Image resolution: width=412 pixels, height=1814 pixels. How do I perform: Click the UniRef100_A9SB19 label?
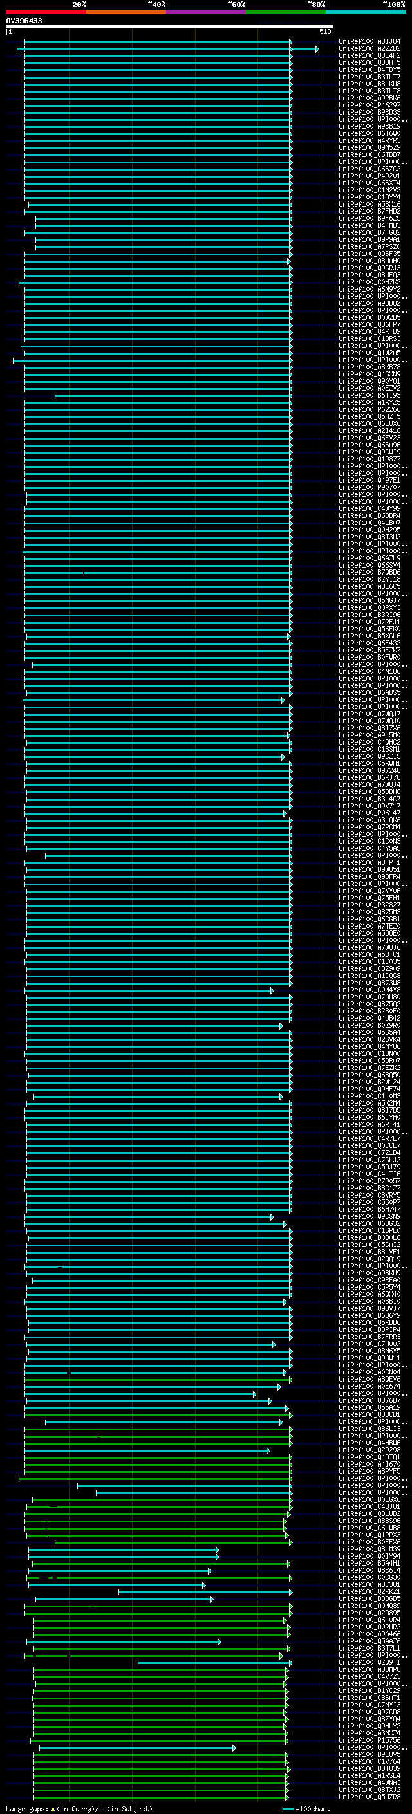(x=370, y=127)
